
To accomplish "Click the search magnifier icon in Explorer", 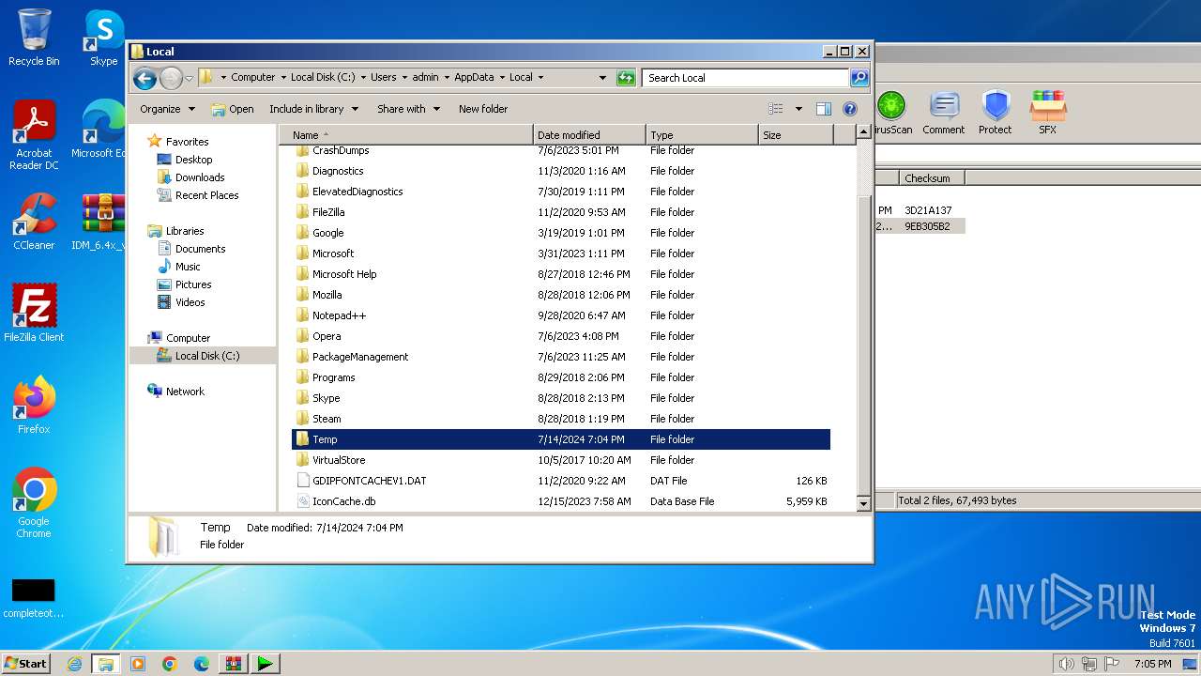I will coord(859,78).
